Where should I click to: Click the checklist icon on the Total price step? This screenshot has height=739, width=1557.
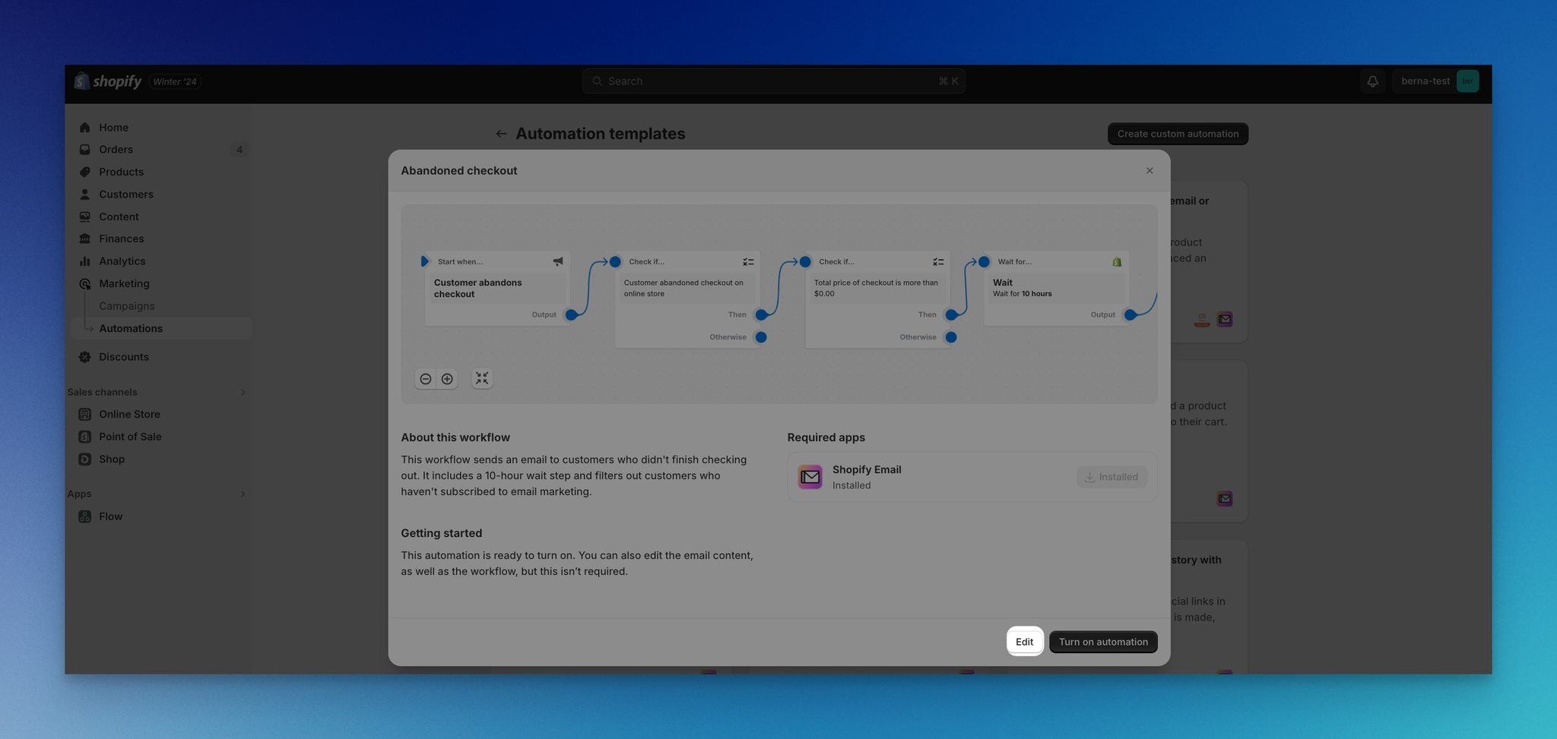(938, 261)
